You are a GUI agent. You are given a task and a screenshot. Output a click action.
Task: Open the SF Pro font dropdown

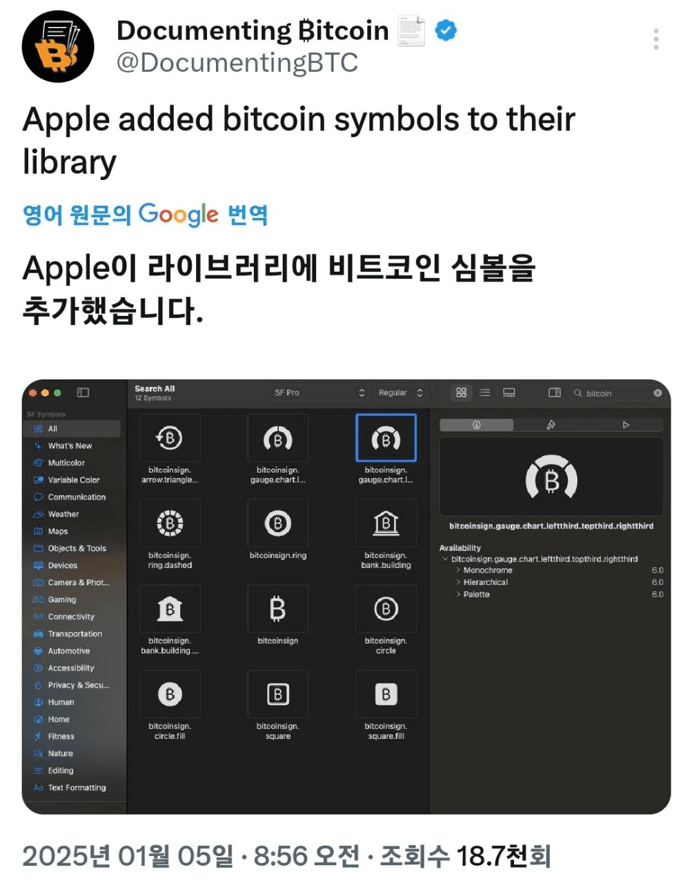coord(318,393)
